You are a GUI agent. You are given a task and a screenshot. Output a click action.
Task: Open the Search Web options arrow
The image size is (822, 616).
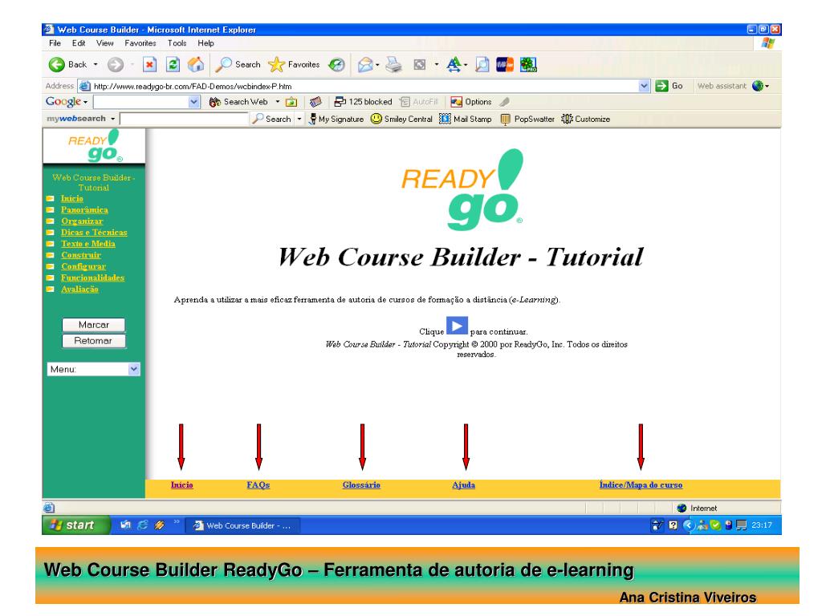coord(277,102)
